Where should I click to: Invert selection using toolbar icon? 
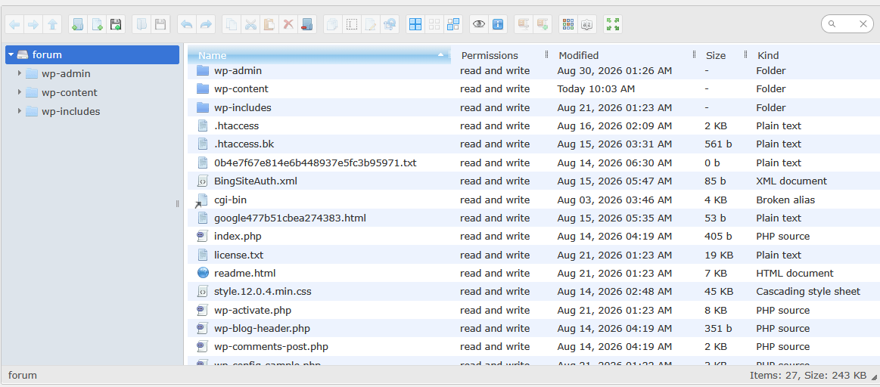453,24
